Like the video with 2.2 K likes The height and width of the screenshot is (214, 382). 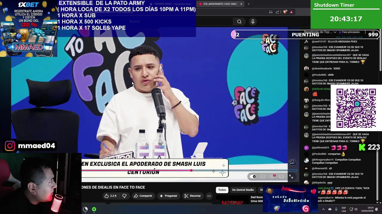pyautogui.click(x=110, y=196)
